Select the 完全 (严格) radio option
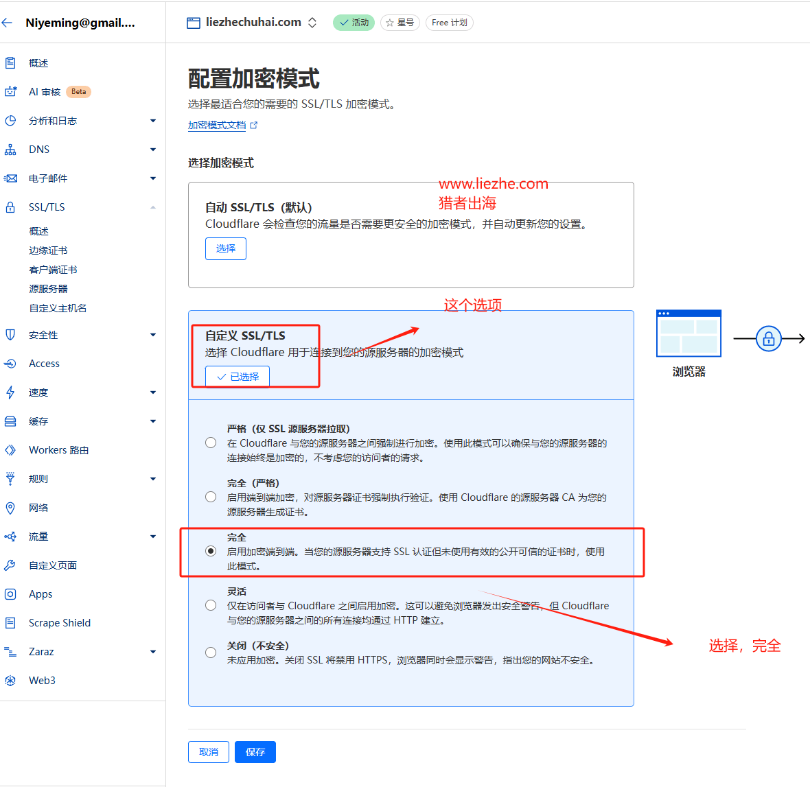The image size is (810, 787). [x=211, y=497]
